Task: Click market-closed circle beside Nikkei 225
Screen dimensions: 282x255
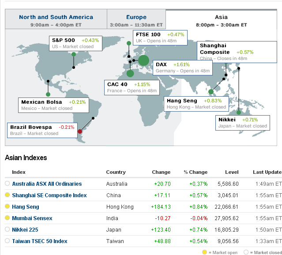Action: (x=7, y=229)
